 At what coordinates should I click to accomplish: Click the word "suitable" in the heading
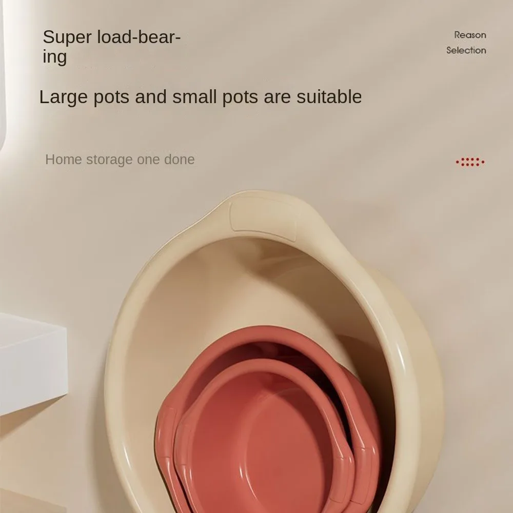tap(329, 97)
